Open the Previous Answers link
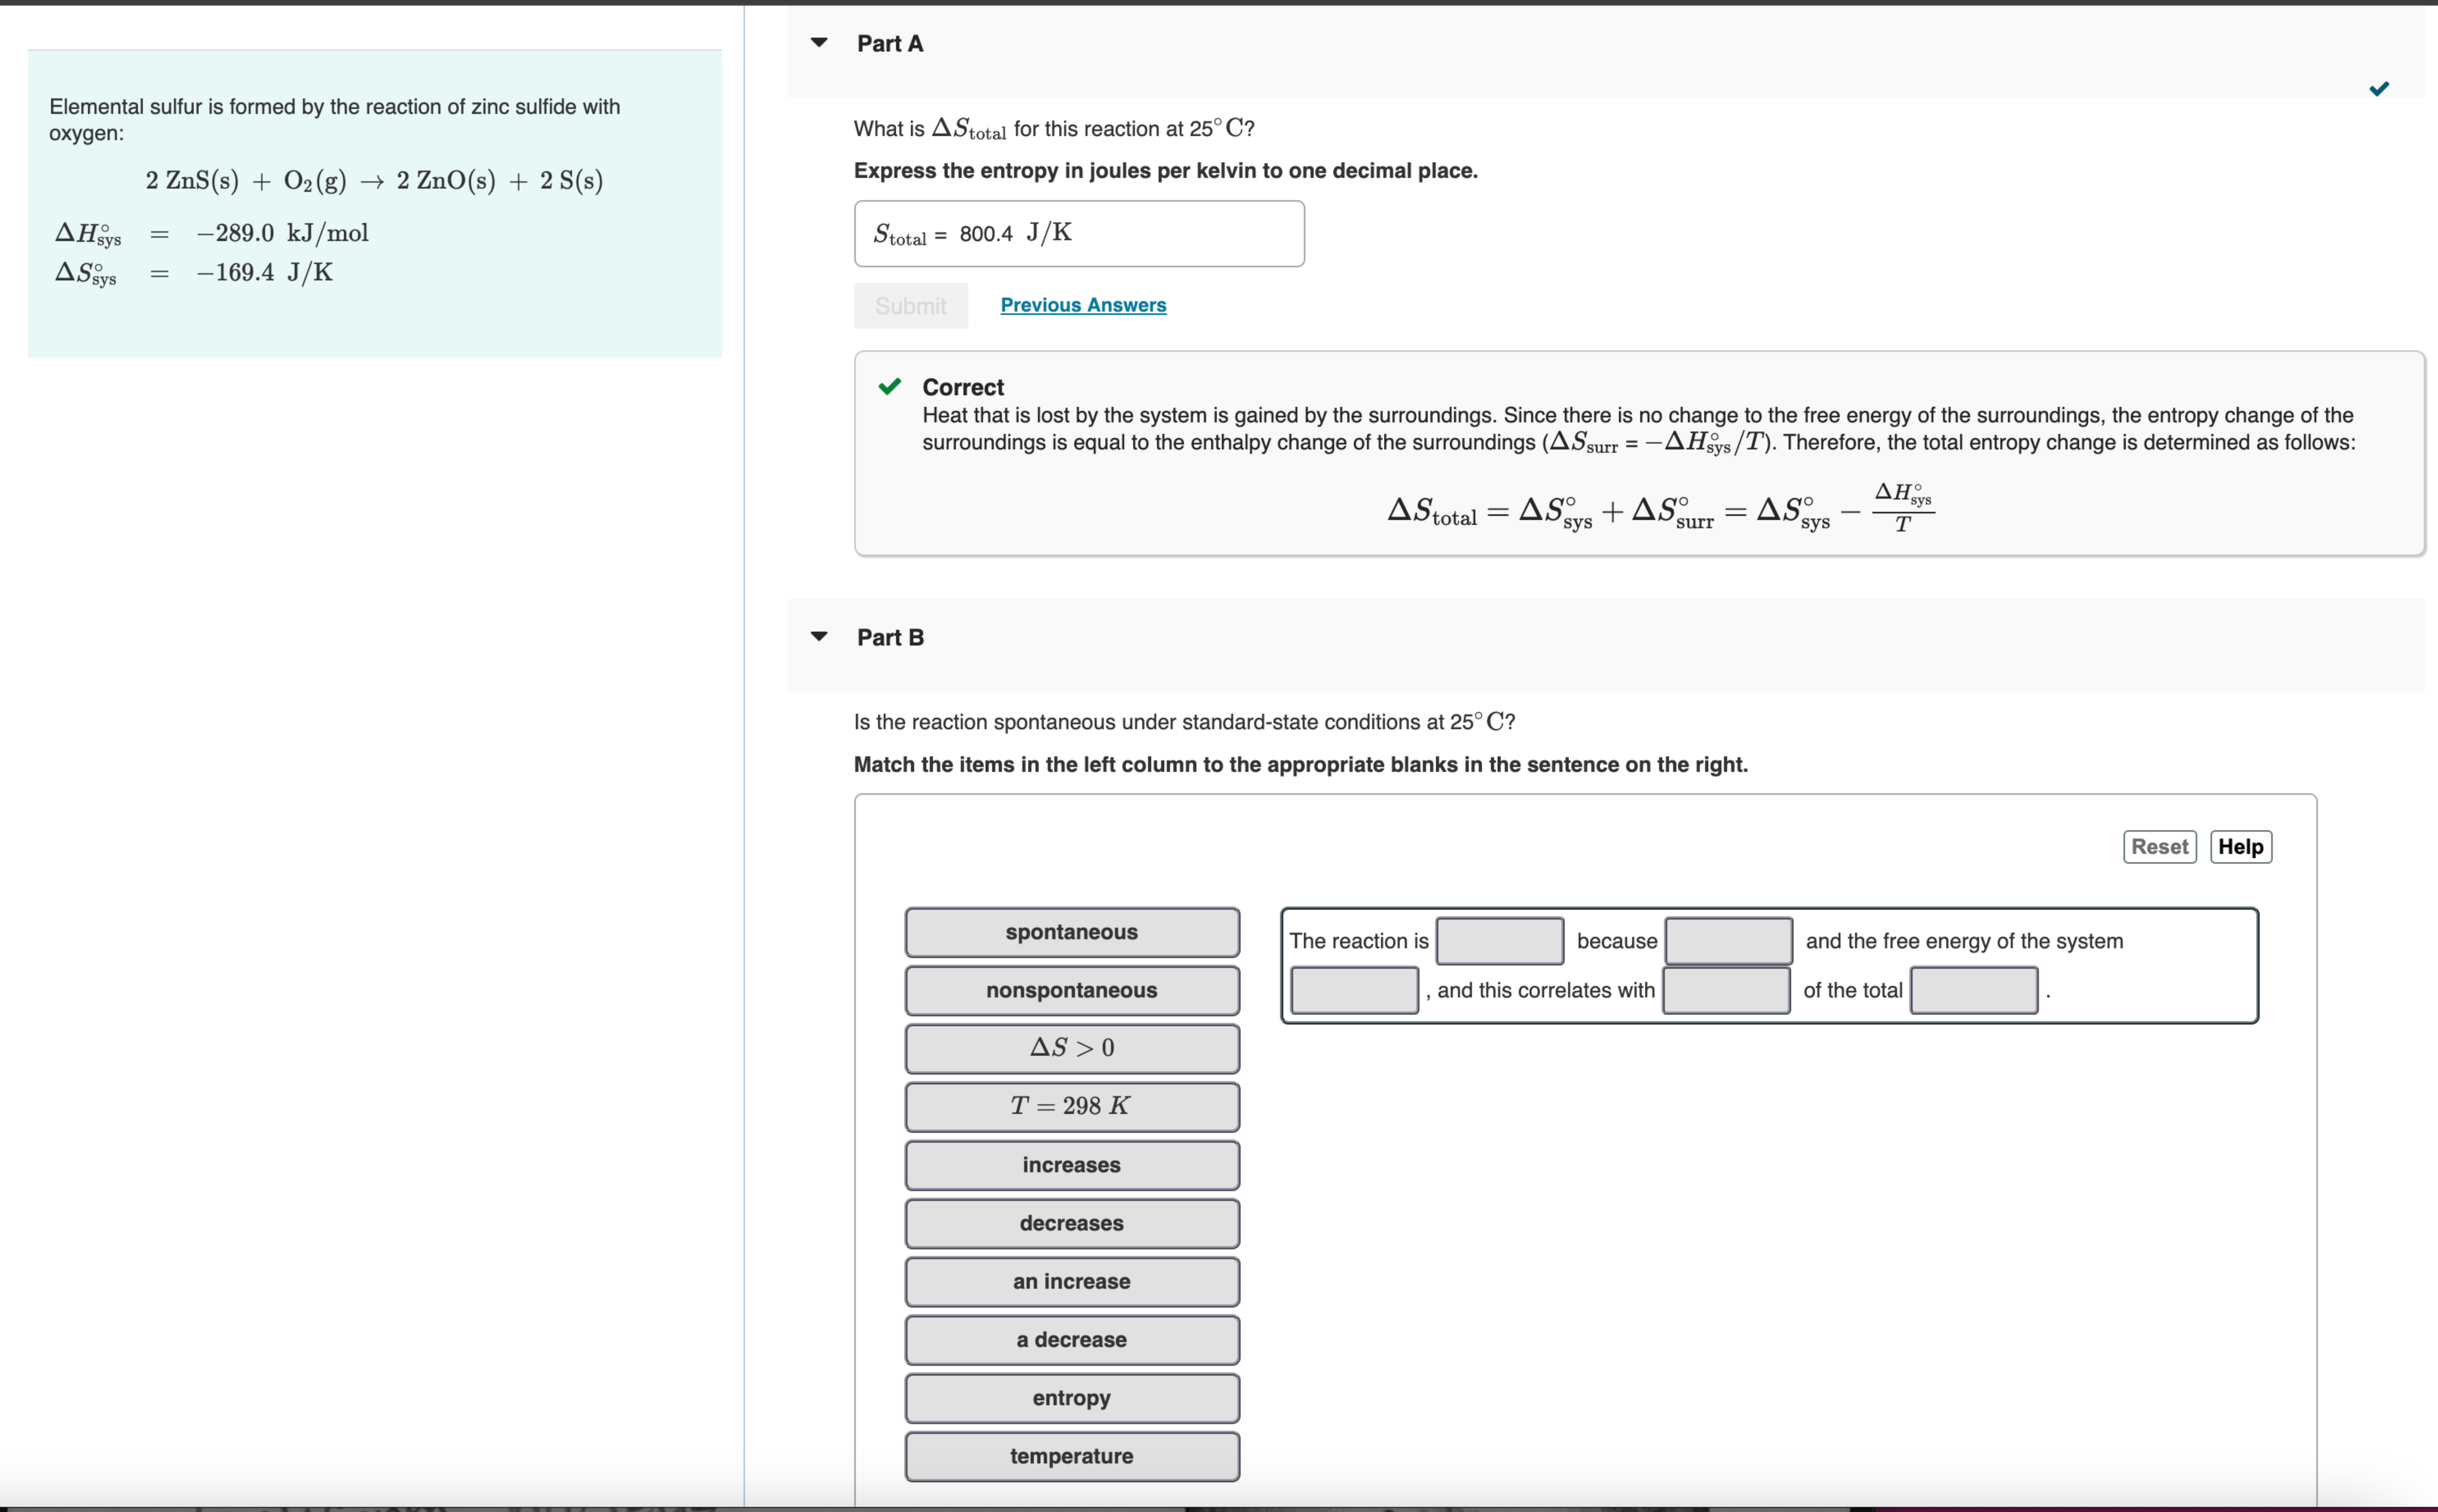 pyautogui.click(x=1083, y=305)
